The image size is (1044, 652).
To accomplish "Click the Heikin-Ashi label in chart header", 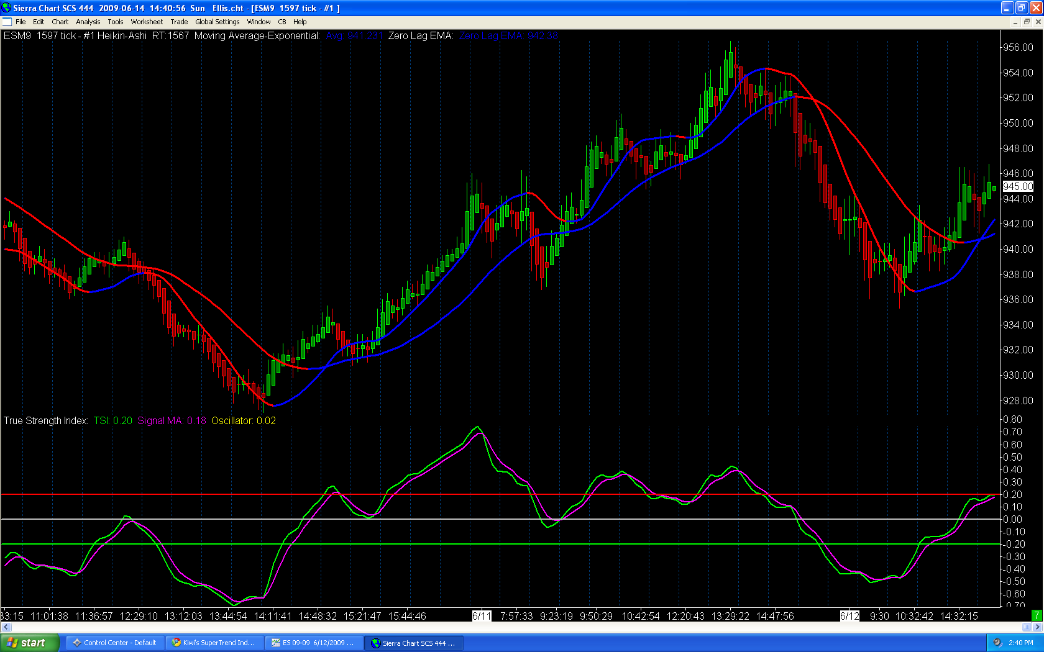I will coord(122,36).
